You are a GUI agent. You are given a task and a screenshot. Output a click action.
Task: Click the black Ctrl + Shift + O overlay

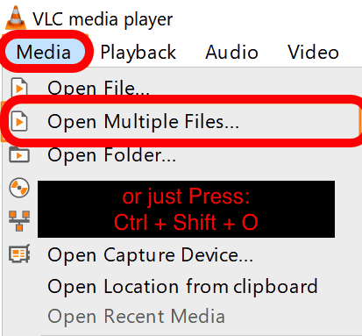click(186, 209)
